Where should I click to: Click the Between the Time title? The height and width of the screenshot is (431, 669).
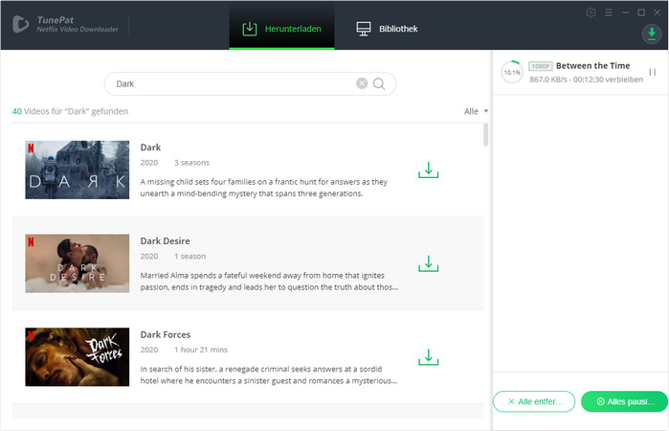(592, 66)
